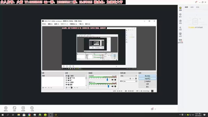Open the virtual avatar sidebar icon
This screenshot has width=208, height=117.
click(180, 41)
